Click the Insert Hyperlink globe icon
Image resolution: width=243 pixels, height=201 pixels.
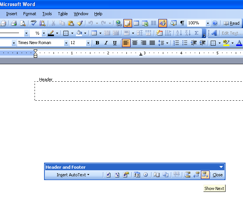click(119, 23)
